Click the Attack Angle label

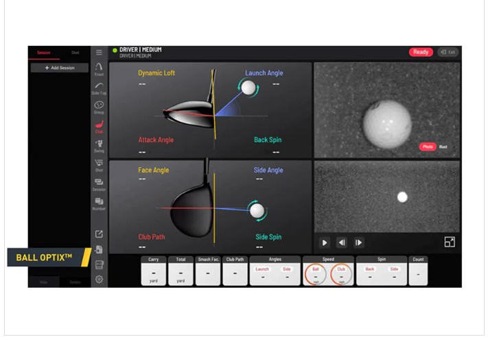pyautogui.click(x=156, y=140)
